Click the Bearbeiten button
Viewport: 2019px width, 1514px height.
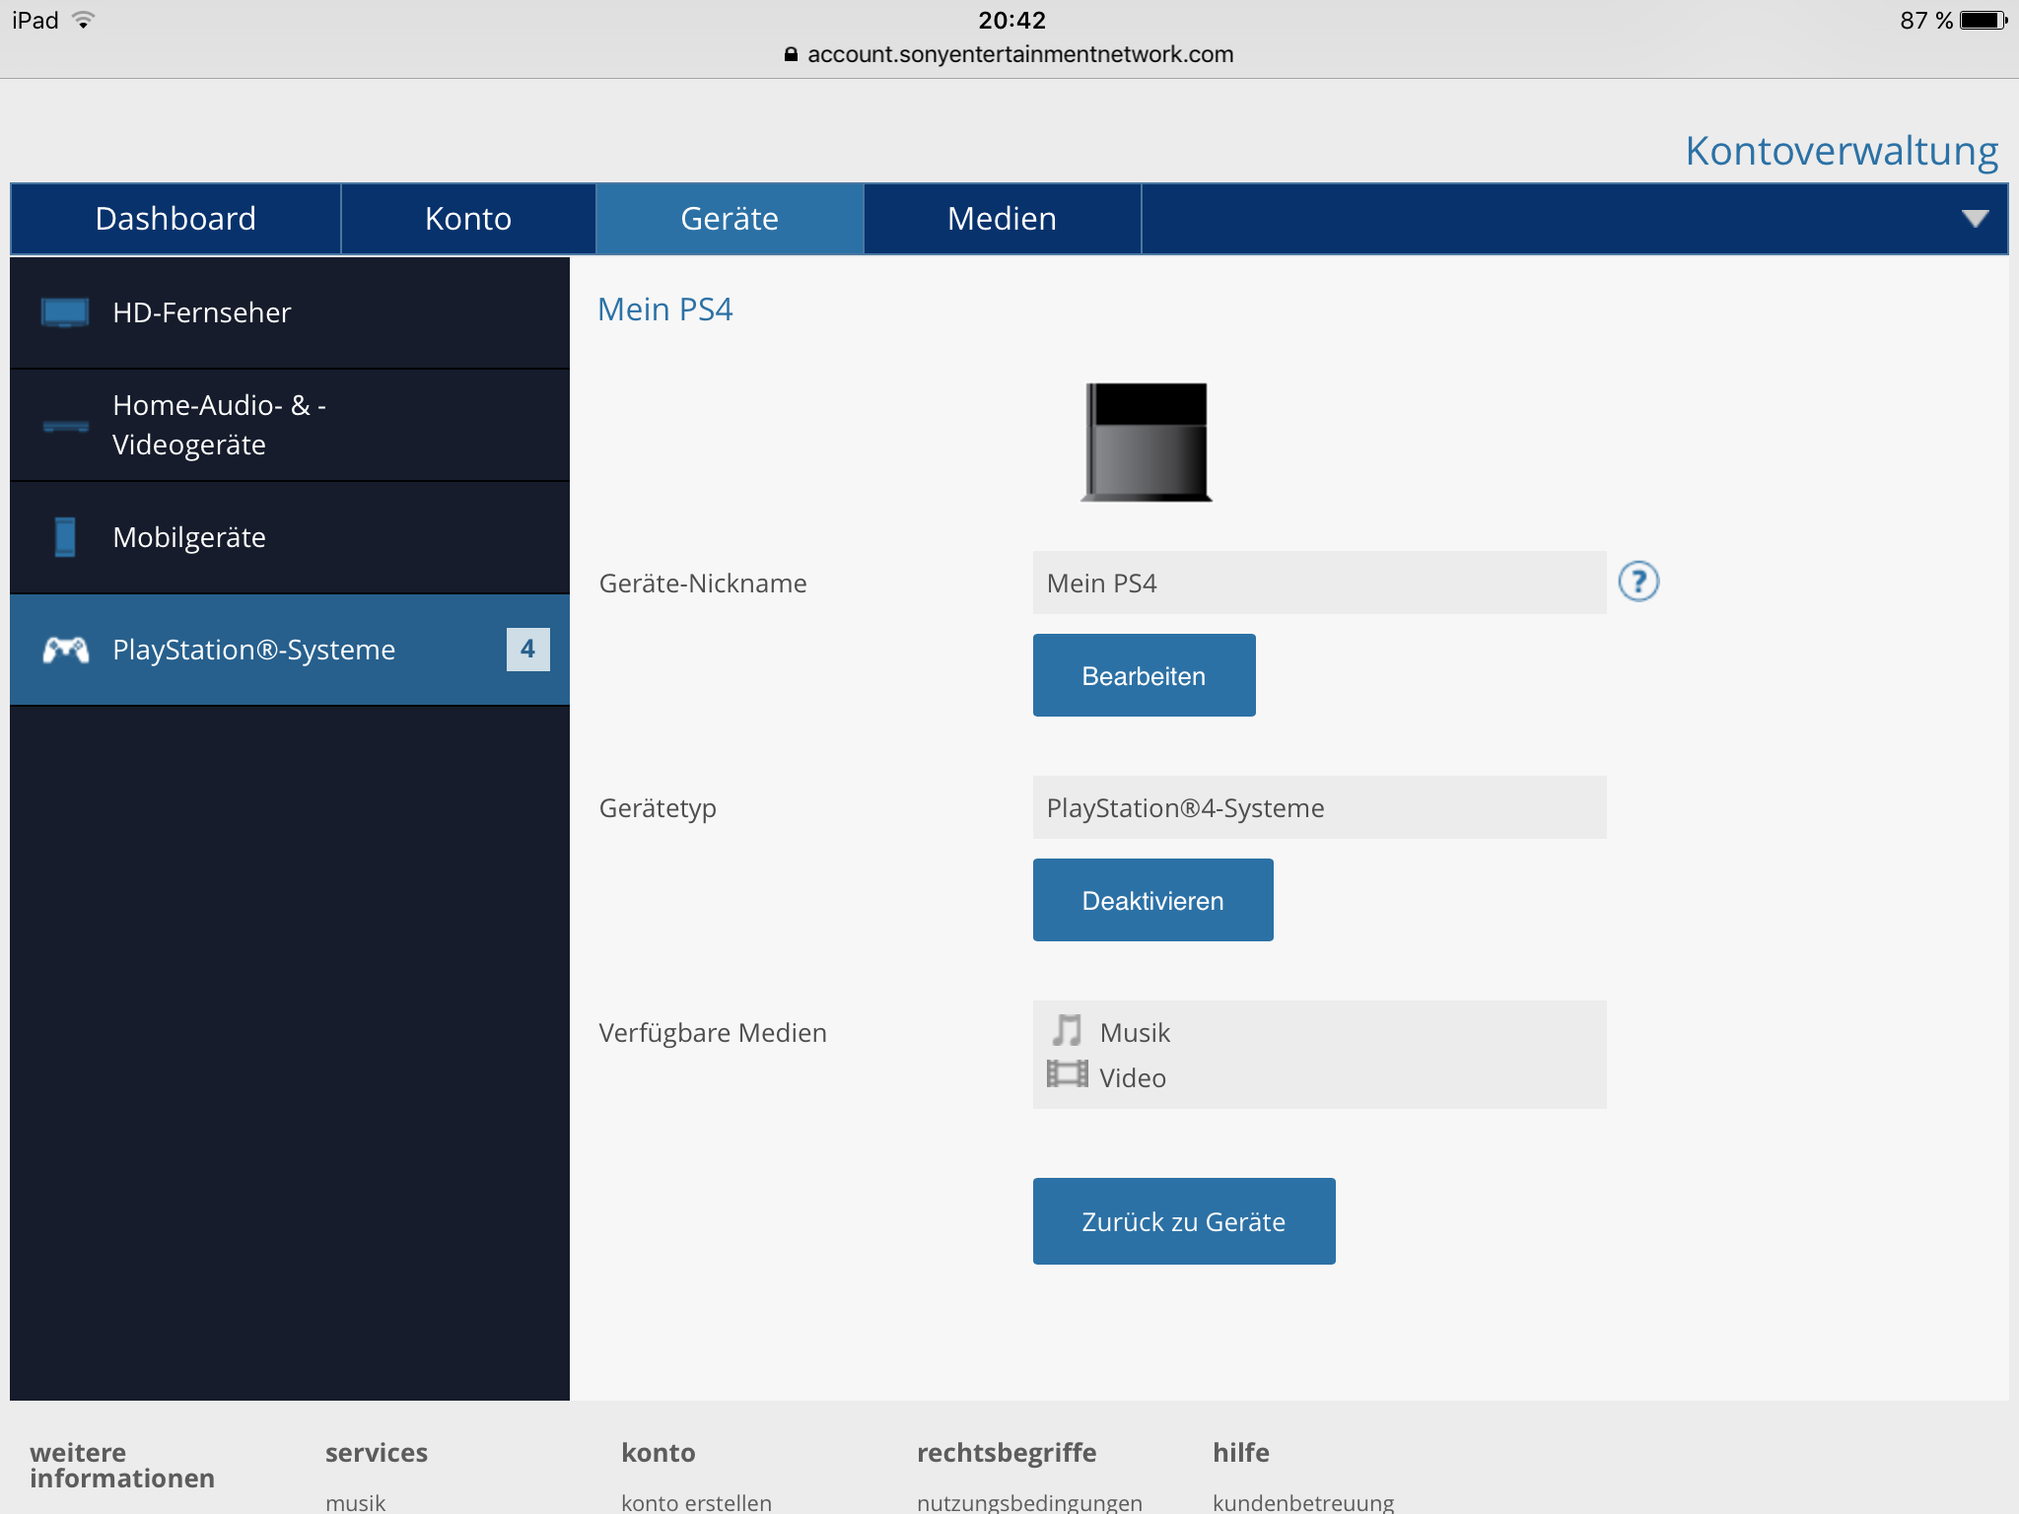click(x=1145, y=675)
